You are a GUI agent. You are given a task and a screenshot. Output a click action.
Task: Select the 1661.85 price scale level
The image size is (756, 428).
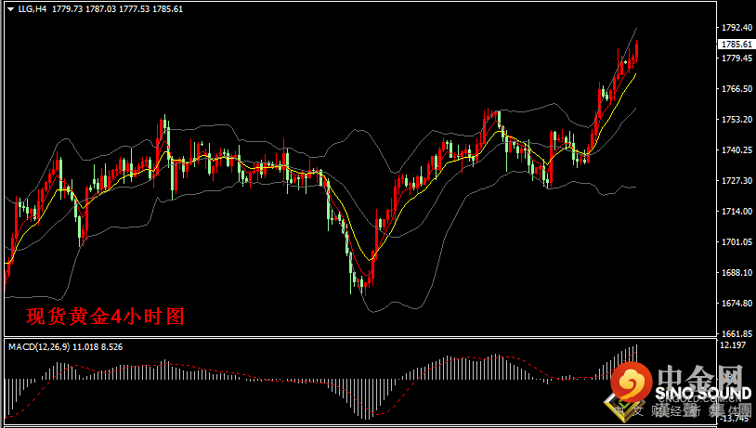pos(736,333)
